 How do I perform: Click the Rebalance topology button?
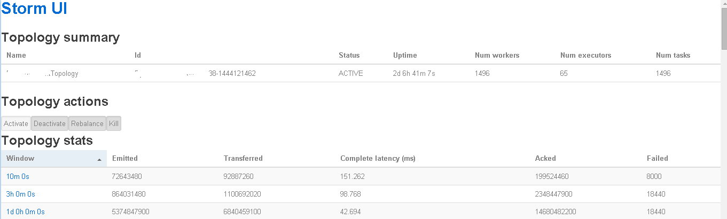87,124
